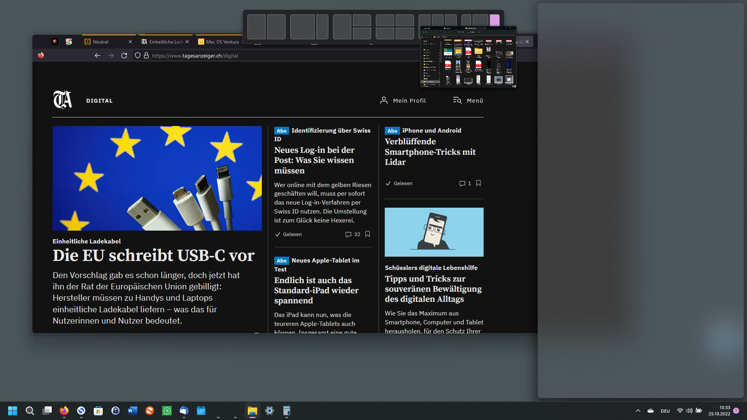Snap to right half of two-column layout
The width and height of the screenshot is (747, 420).
pyautogui.click(x=276, y=27)
